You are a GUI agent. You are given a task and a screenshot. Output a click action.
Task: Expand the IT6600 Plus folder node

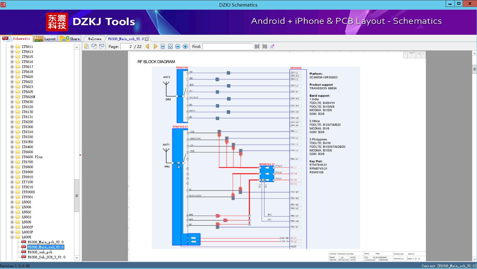coord(12,157)
